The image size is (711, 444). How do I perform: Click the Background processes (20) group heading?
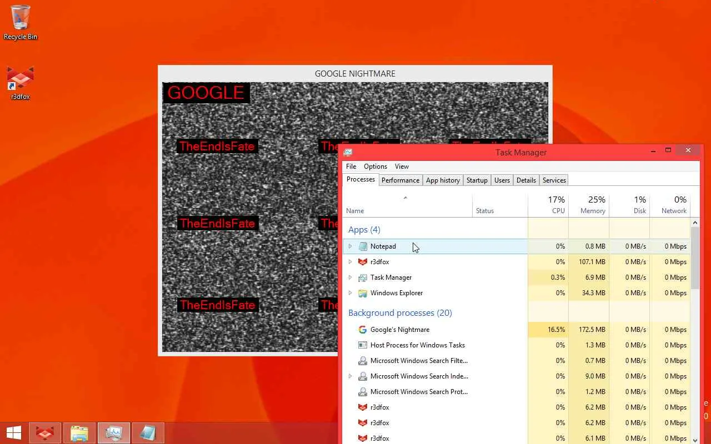[400, 313]
